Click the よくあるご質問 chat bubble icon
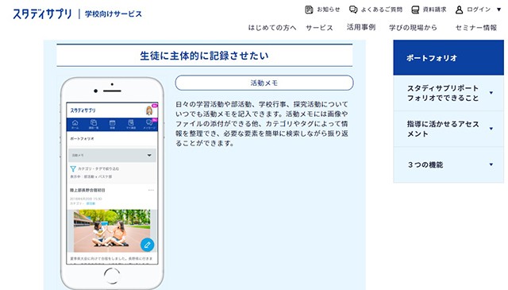Image resolution: width=508 pixels, height=290 pixels. [x=353, y=10]
